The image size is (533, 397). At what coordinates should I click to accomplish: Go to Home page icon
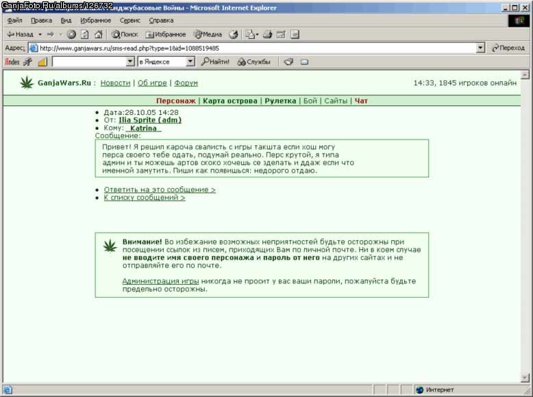point(98,34)
